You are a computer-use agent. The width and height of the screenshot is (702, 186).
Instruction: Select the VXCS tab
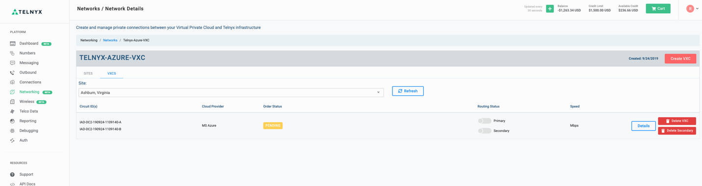click(112, 74)
